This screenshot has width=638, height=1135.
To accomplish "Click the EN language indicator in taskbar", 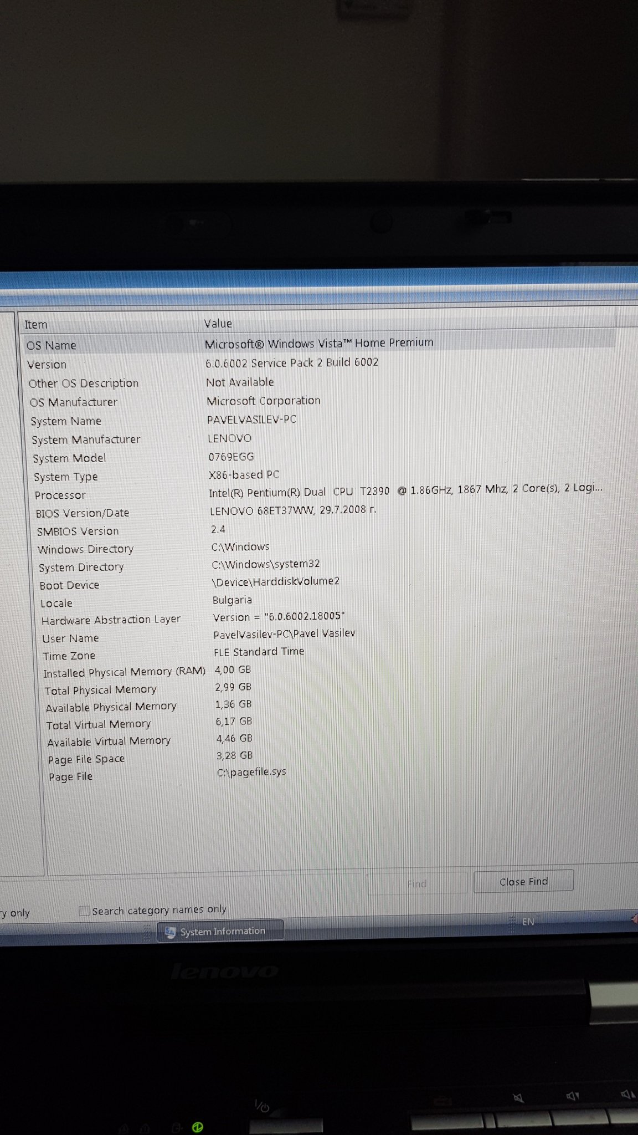I will pos(528,922).
